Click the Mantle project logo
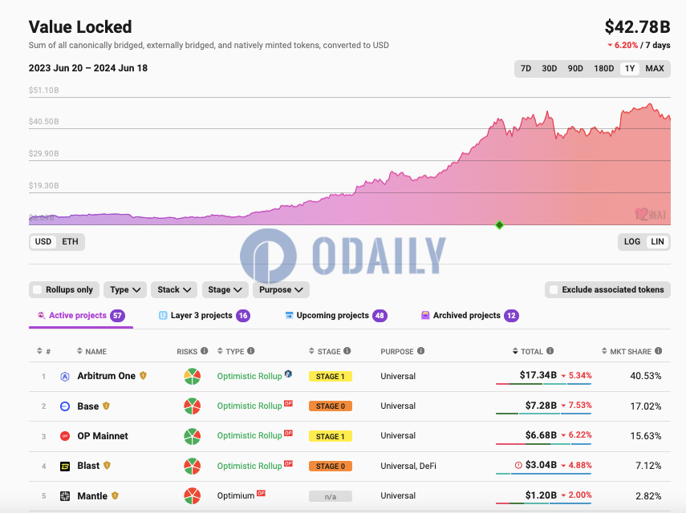Viewport: 686px width, 513px height. tap(65, 496)
